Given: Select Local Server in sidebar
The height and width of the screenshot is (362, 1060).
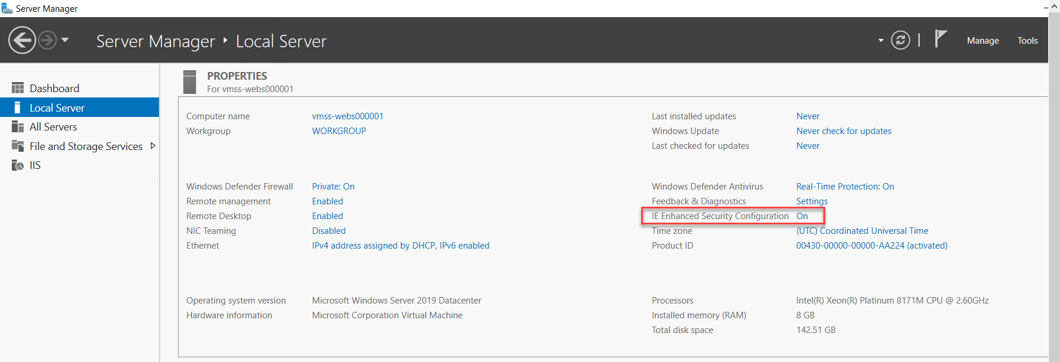Looking at the screenshot, I should coord(57,107).
